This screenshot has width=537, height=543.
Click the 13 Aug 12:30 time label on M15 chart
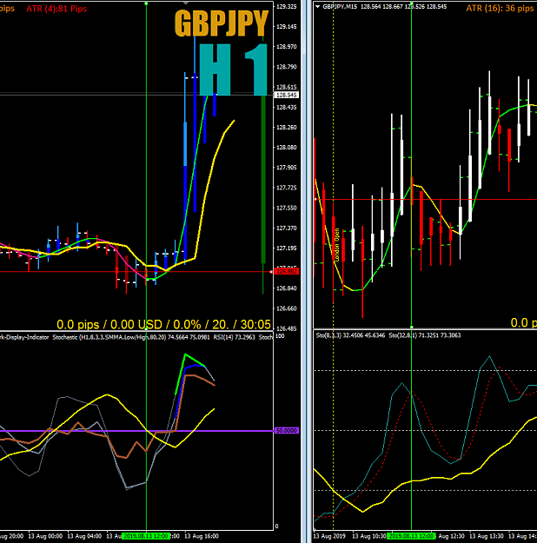click(450, 536)
